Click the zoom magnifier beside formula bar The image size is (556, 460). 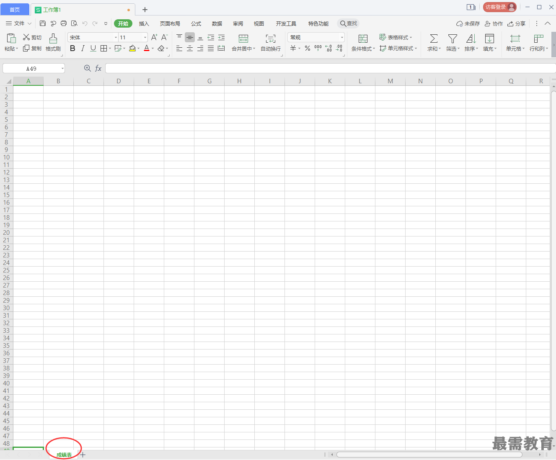pos(88,68)
